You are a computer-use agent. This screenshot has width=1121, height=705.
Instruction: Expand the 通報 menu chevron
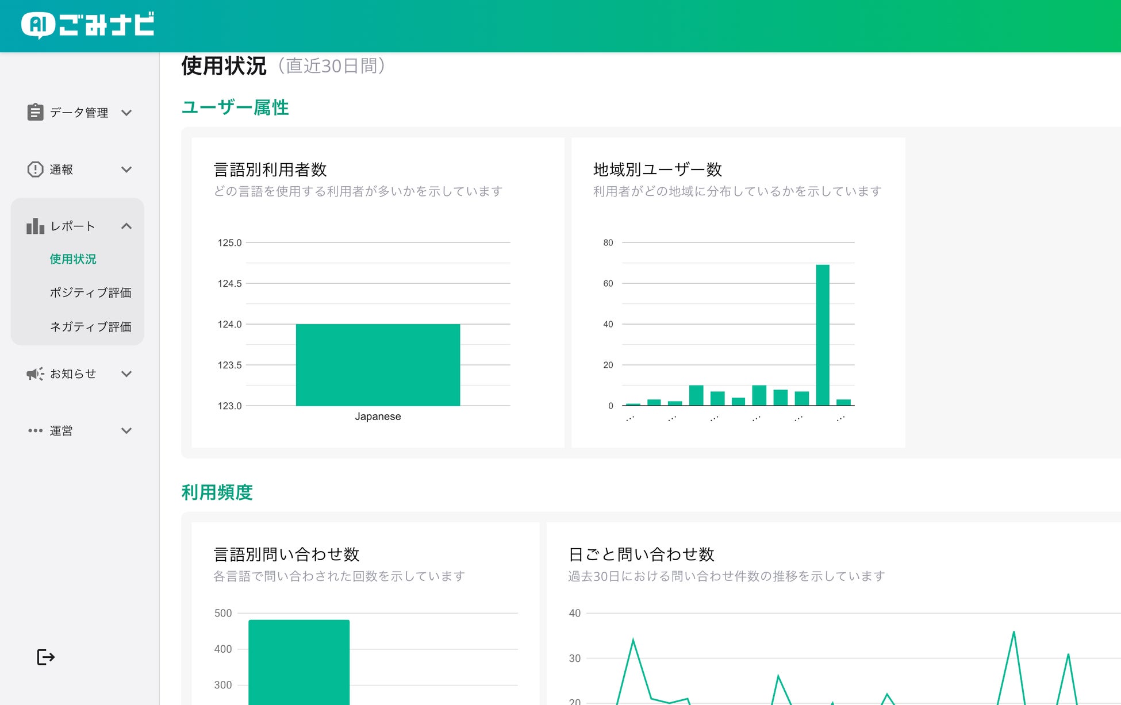coord(126,169)
